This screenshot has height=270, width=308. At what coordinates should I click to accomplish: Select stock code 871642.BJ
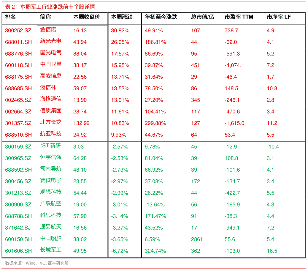[x=18, y=228]
